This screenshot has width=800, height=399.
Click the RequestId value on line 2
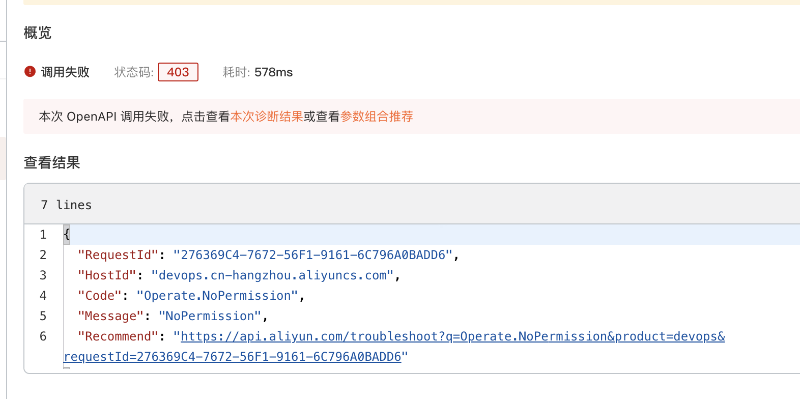click(312, 255)
